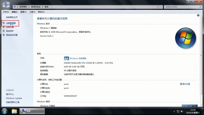The image size is (204, 115).
Task: Open the 编辑(E) menu
Action: point(15,12)
